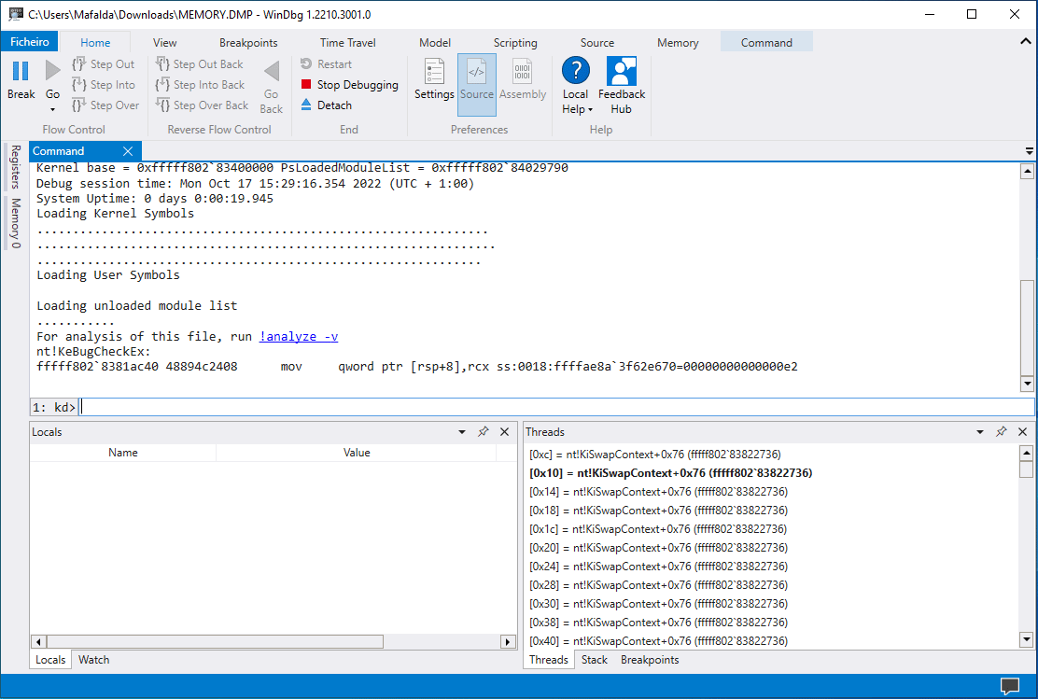
Task: Click Locals horizontal scrollbar left arrow
Action: pyautogui.click(x=38, y=642)
